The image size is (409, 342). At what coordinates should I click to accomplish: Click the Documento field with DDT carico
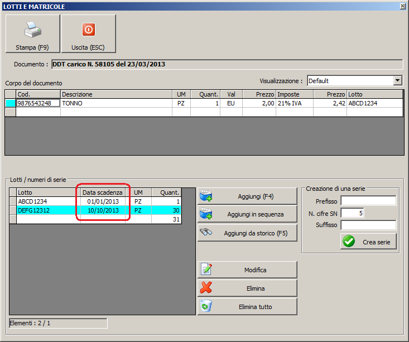(x=227, y=64)
